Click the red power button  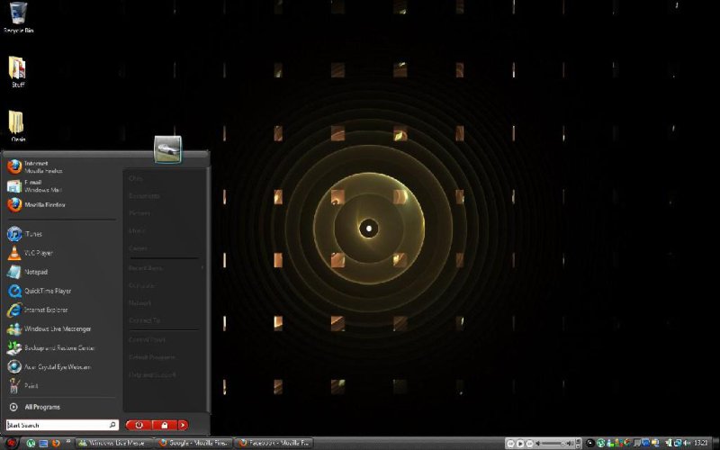tap(139, 425)
